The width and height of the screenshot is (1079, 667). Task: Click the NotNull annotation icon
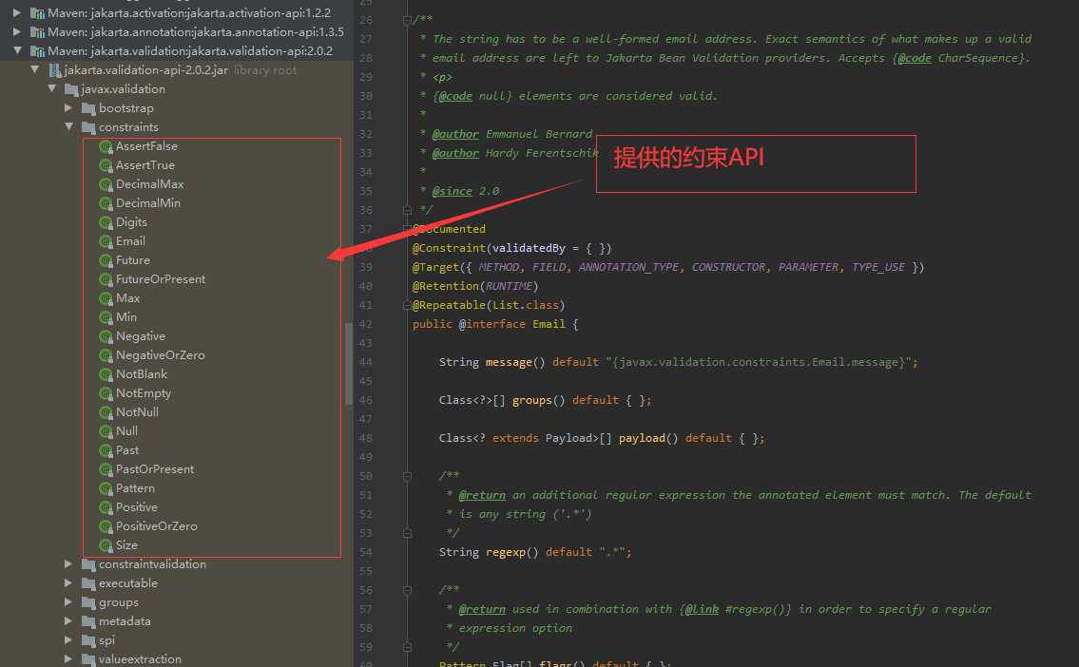pos(106,411)
